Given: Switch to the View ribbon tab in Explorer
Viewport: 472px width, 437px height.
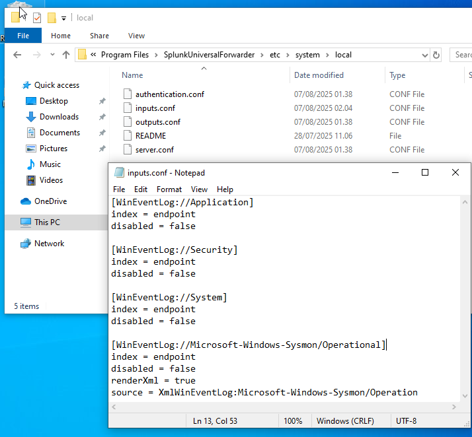Looking at the screenshot, I should [136, 36].
